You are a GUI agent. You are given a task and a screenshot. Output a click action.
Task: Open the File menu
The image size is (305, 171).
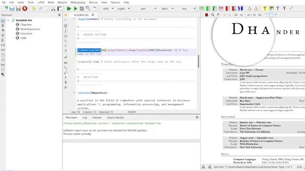coord(4,2)
